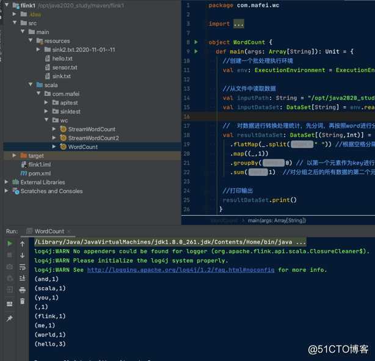The width and height of the screenshot is (375, 361).
Task: Collapse the resources folder
Action: [31, 40]
